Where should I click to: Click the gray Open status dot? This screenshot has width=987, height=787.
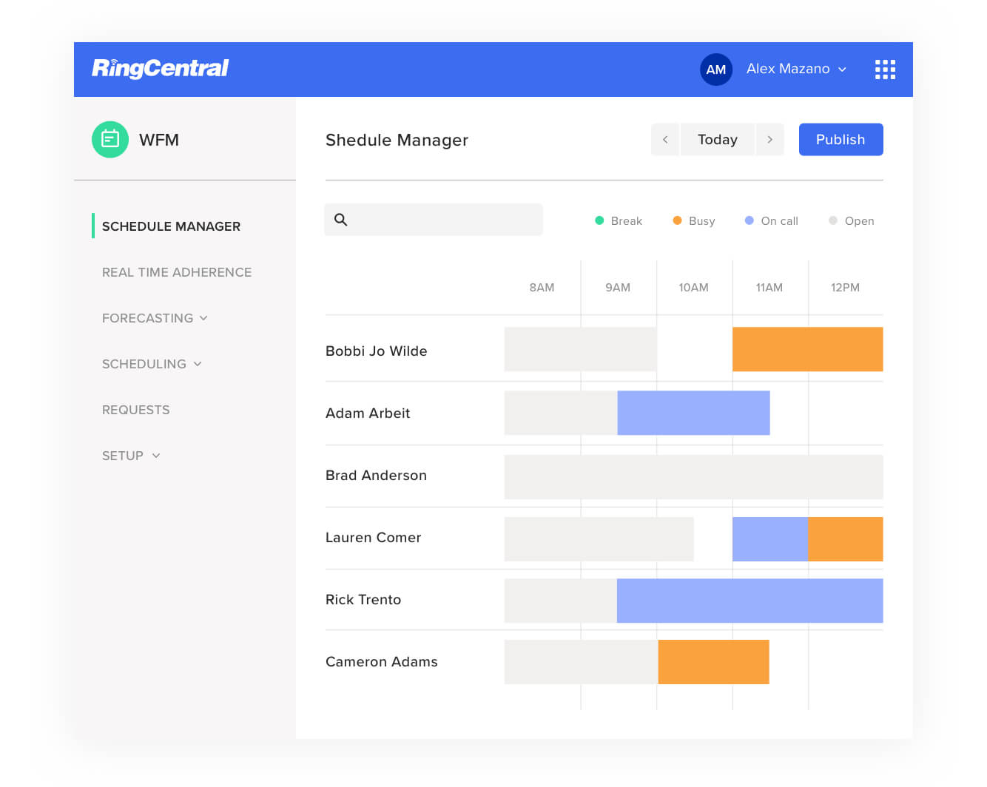coord(832,220)
